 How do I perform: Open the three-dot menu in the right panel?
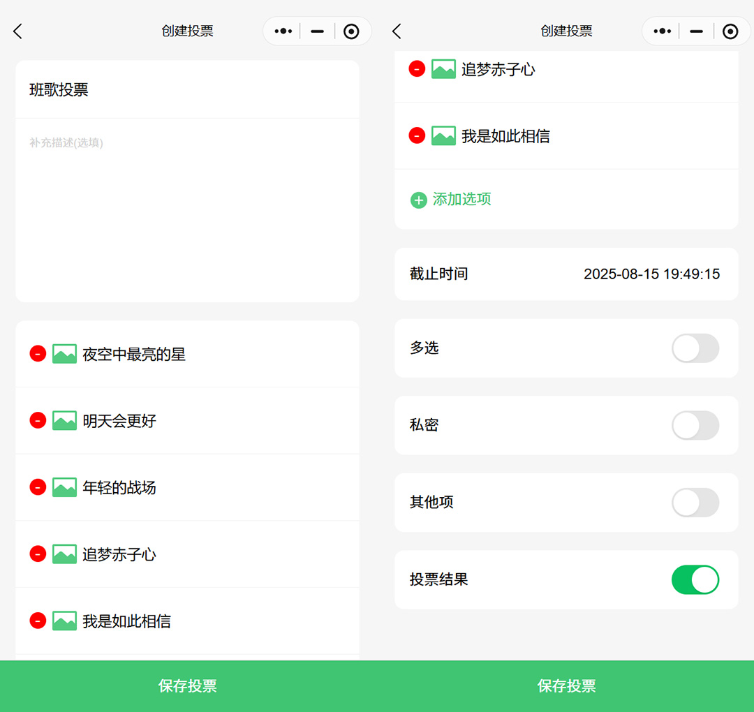click(661, 31)
